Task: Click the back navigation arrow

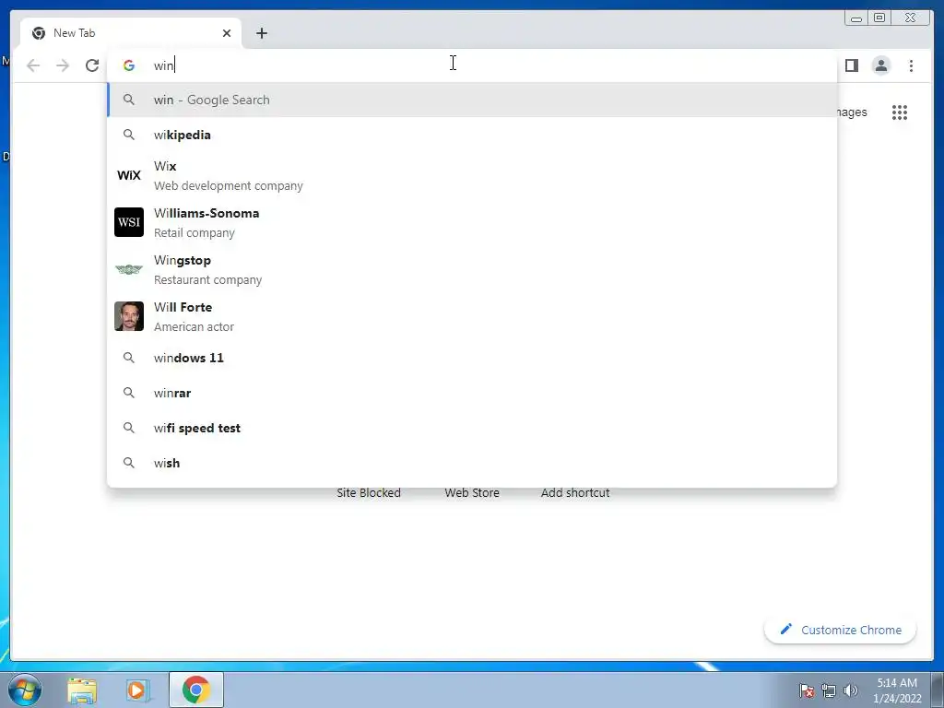Action: [x=33, y=65]
